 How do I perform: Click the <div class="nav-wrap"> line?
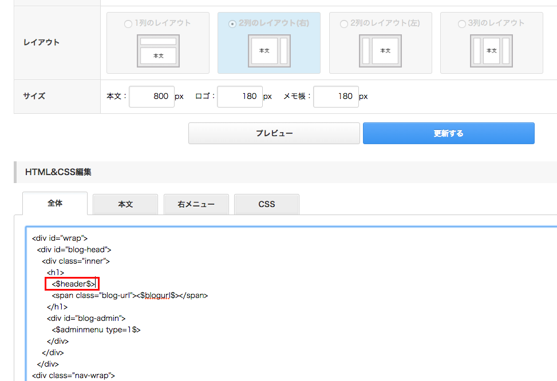(x=73, y=375)
